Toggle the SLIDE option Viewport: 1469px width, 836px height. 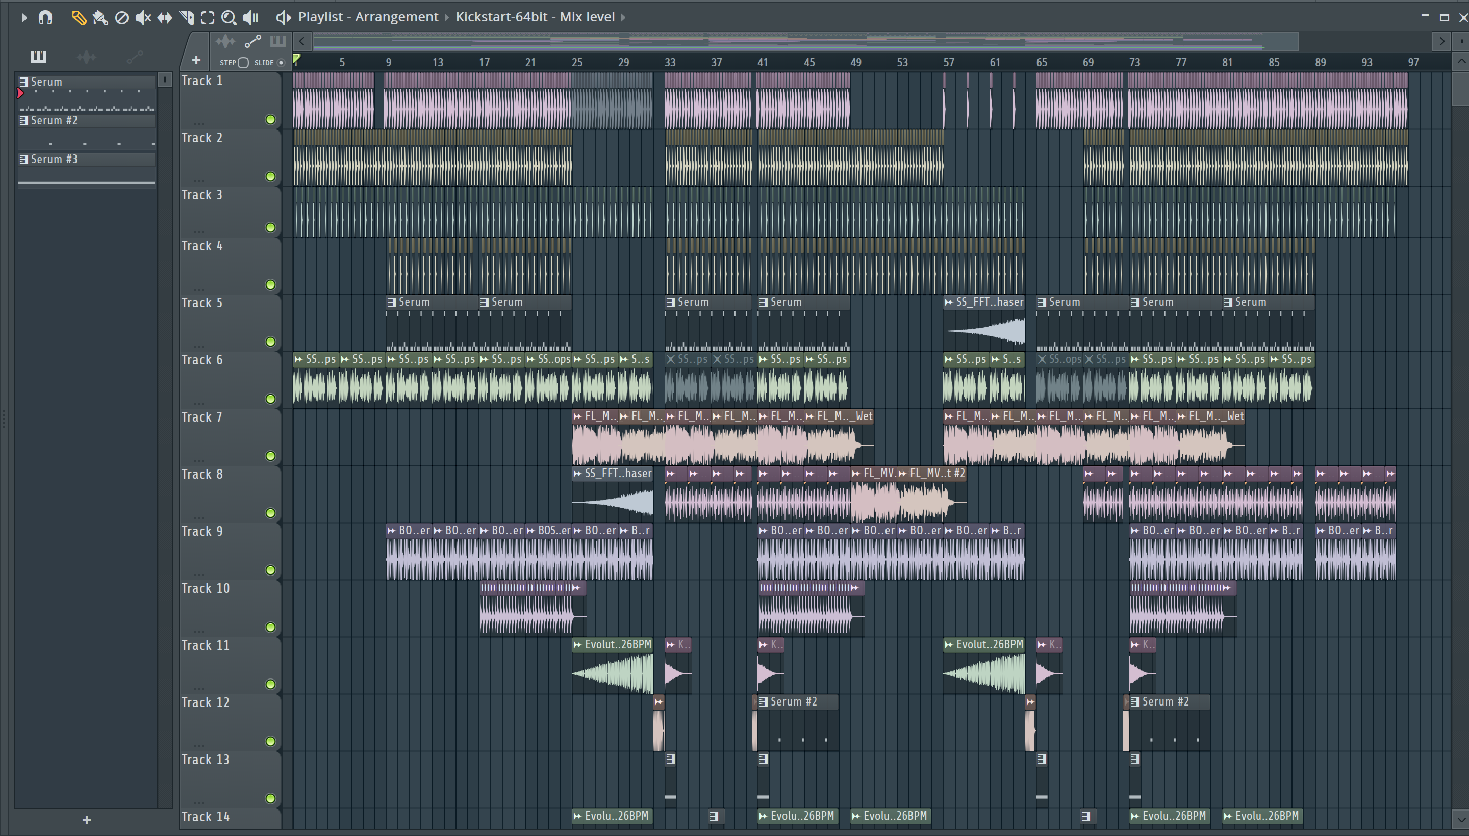(x=281, y=63)
